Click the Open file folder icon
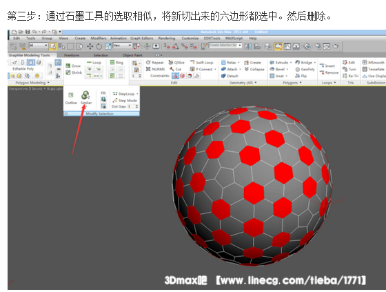Image resolution: width=386 pixels, height=292 pixels. tap(21, 32)
